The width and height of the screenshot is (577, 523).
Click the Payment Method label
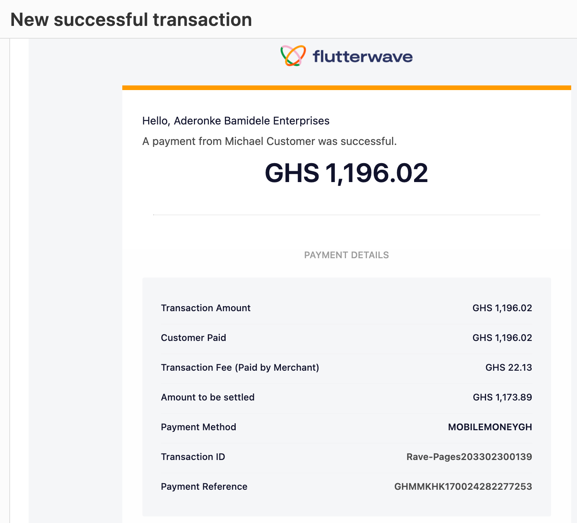199,427
